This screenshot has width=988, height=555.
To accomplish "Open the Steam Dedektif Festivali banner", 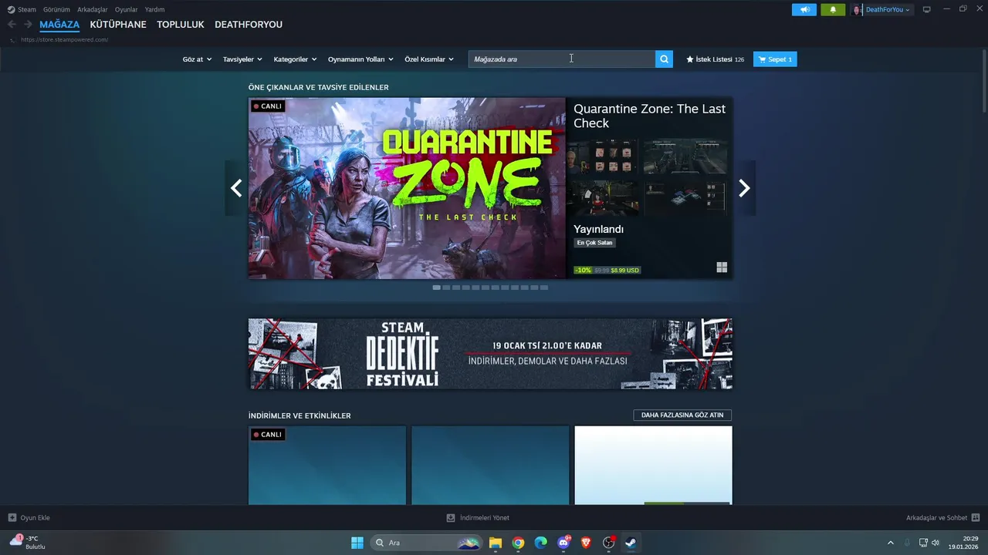I will tap(490, 354).
